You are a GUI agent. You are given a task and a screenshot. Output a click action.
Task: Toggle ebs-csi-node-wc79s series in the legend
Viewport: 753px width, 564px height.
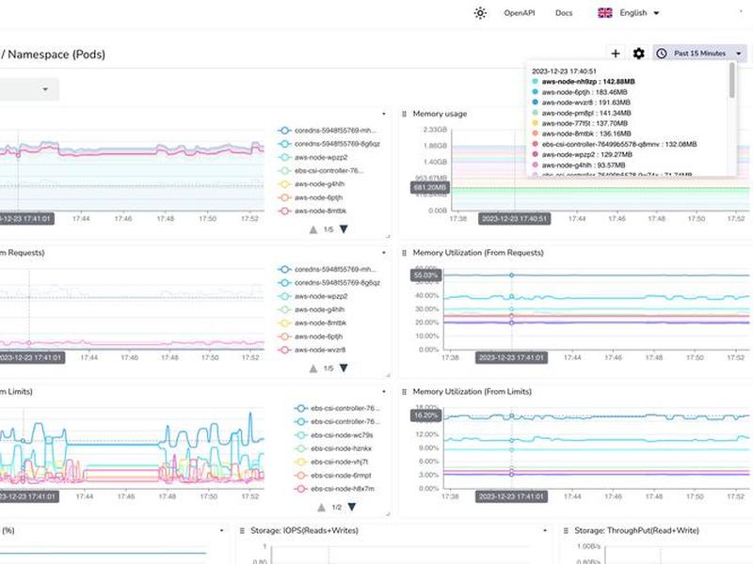click(x=334, y=435)
